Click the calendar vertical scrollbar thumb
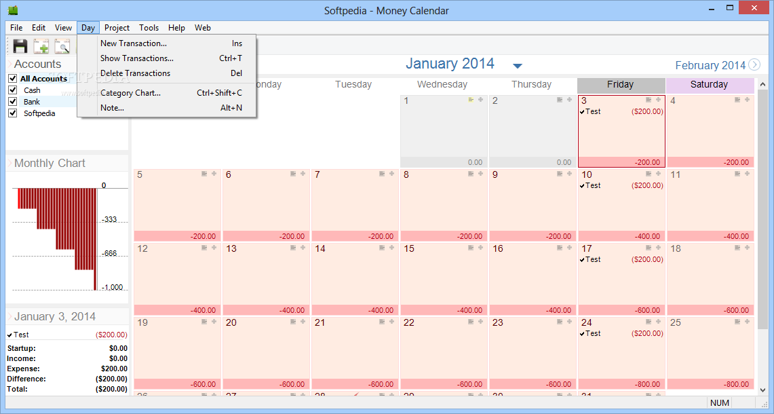 click(762, 210)
